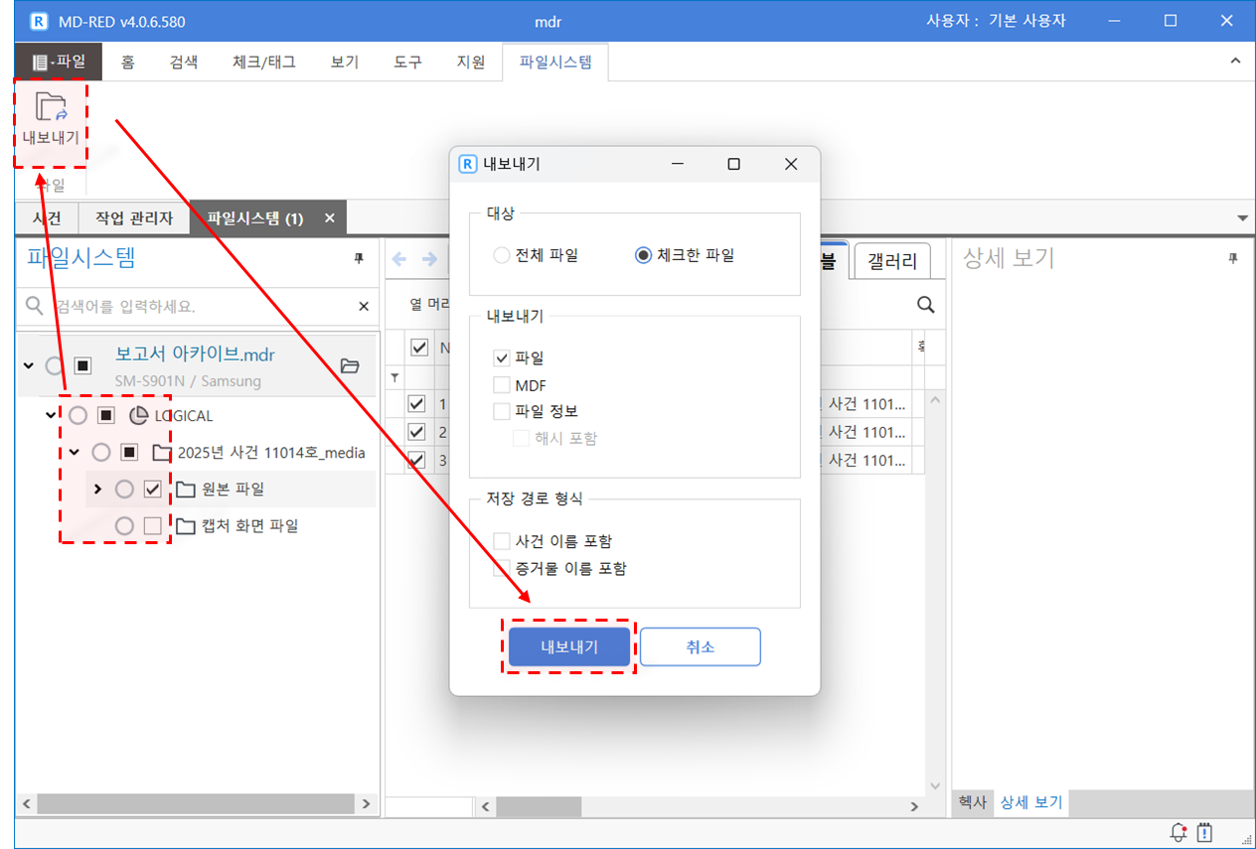Collapse the 보고서 아카이브.mdr root node
1256x849 pixels.
pyautogui.click(x=28, y=366)
